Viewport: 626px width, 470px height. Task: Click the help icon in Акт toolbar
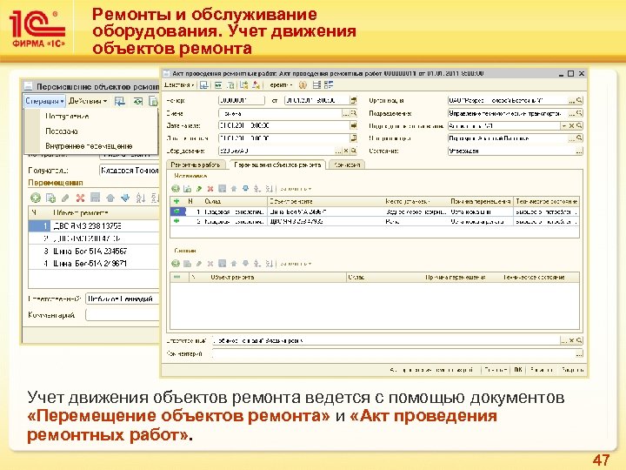point(303,85)
